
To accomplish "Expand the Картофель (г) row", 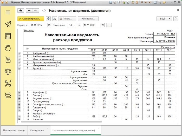I will [x=19, y=92].
